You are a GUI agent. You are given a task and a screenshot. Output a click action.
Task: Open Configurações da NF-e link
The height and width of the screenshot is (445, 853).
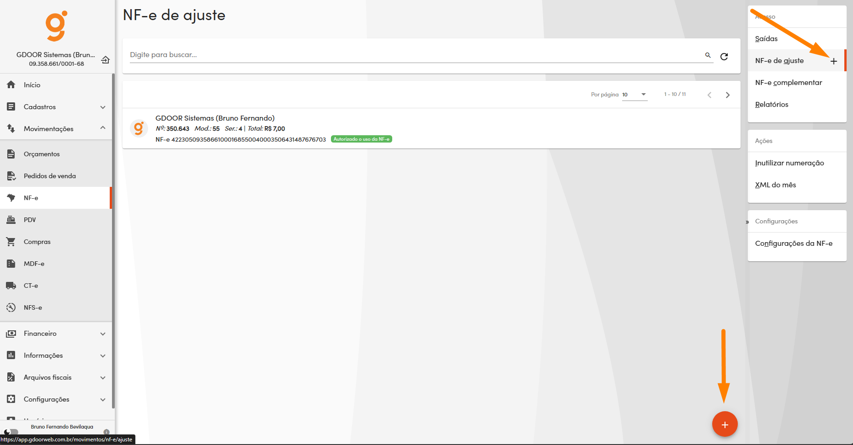pyautogui.click(x=794, y=244)
